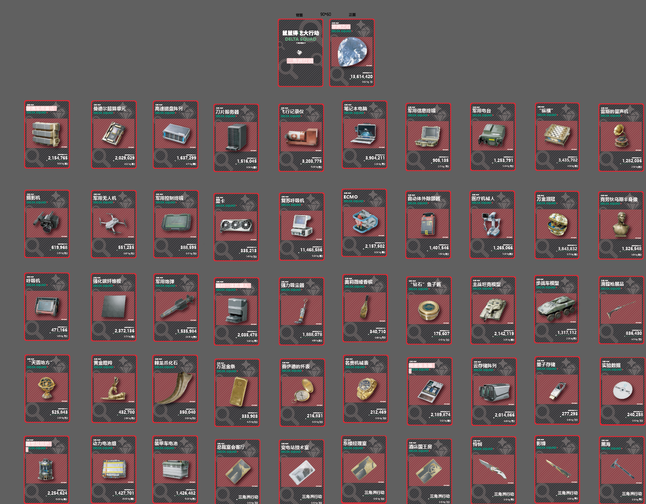Click the drone image on 军用无人机 card
The height and width of the screenshot is (504, 646).
113,223
